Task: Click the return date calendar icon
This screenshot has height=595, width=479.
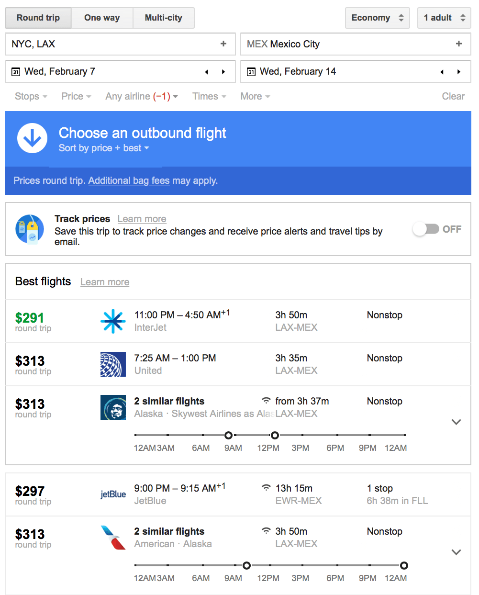Action: pos(251,71)
